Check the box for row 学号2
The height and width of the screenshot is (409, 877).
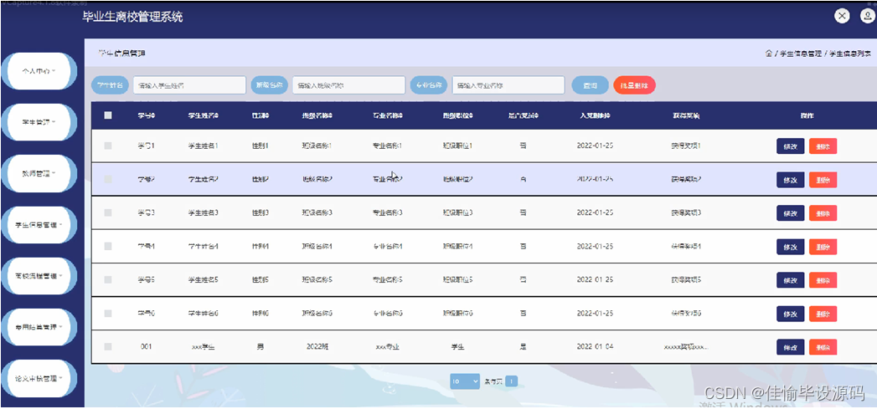coord(108,179)
